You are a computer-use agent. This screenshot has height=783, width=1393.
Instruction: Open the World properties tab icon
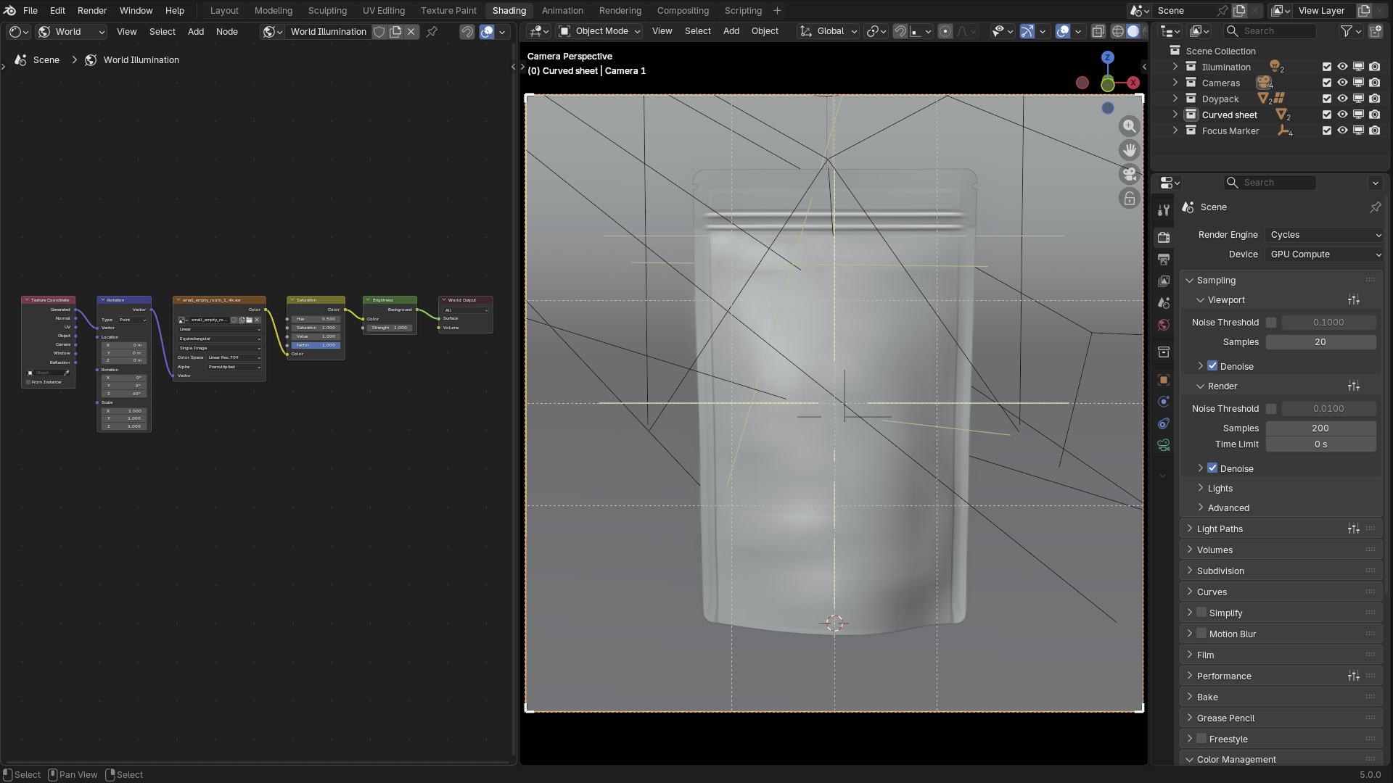click(x=1164, y=325)
